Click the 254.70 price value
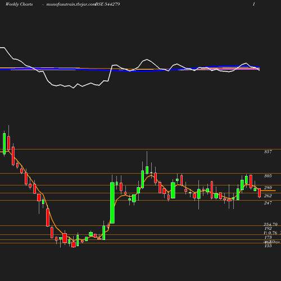 271,224
